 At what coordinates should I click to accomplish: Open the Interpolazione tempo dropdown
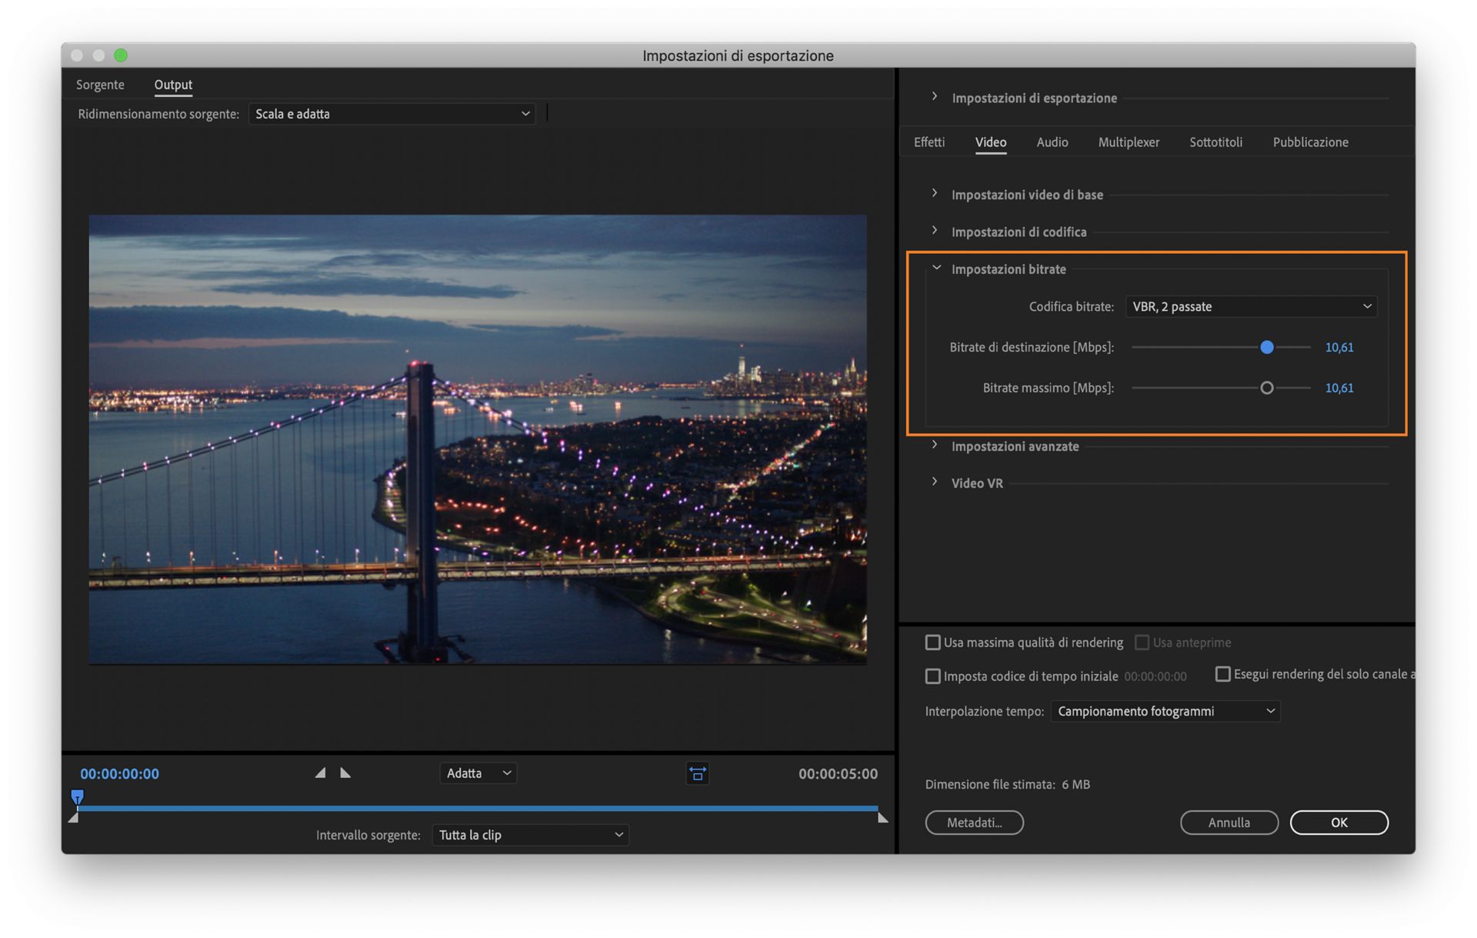click(x=1165, y=711)
